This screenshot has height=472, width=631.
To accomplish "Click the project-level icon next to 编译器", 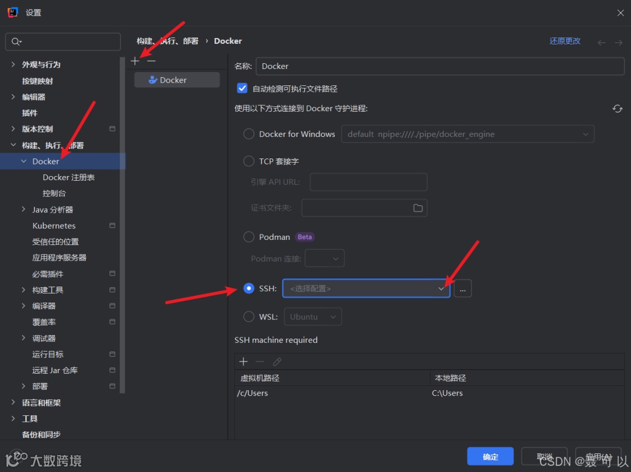I will 112,306.
